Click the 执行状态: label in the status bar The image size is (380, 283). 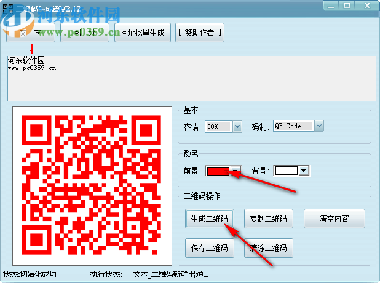(x=106, y=274)
